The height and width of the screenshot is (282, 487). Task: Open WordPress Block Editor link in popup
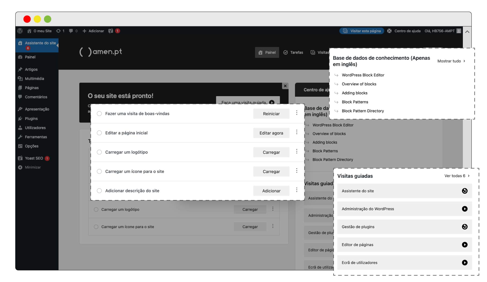click(363, 75)
